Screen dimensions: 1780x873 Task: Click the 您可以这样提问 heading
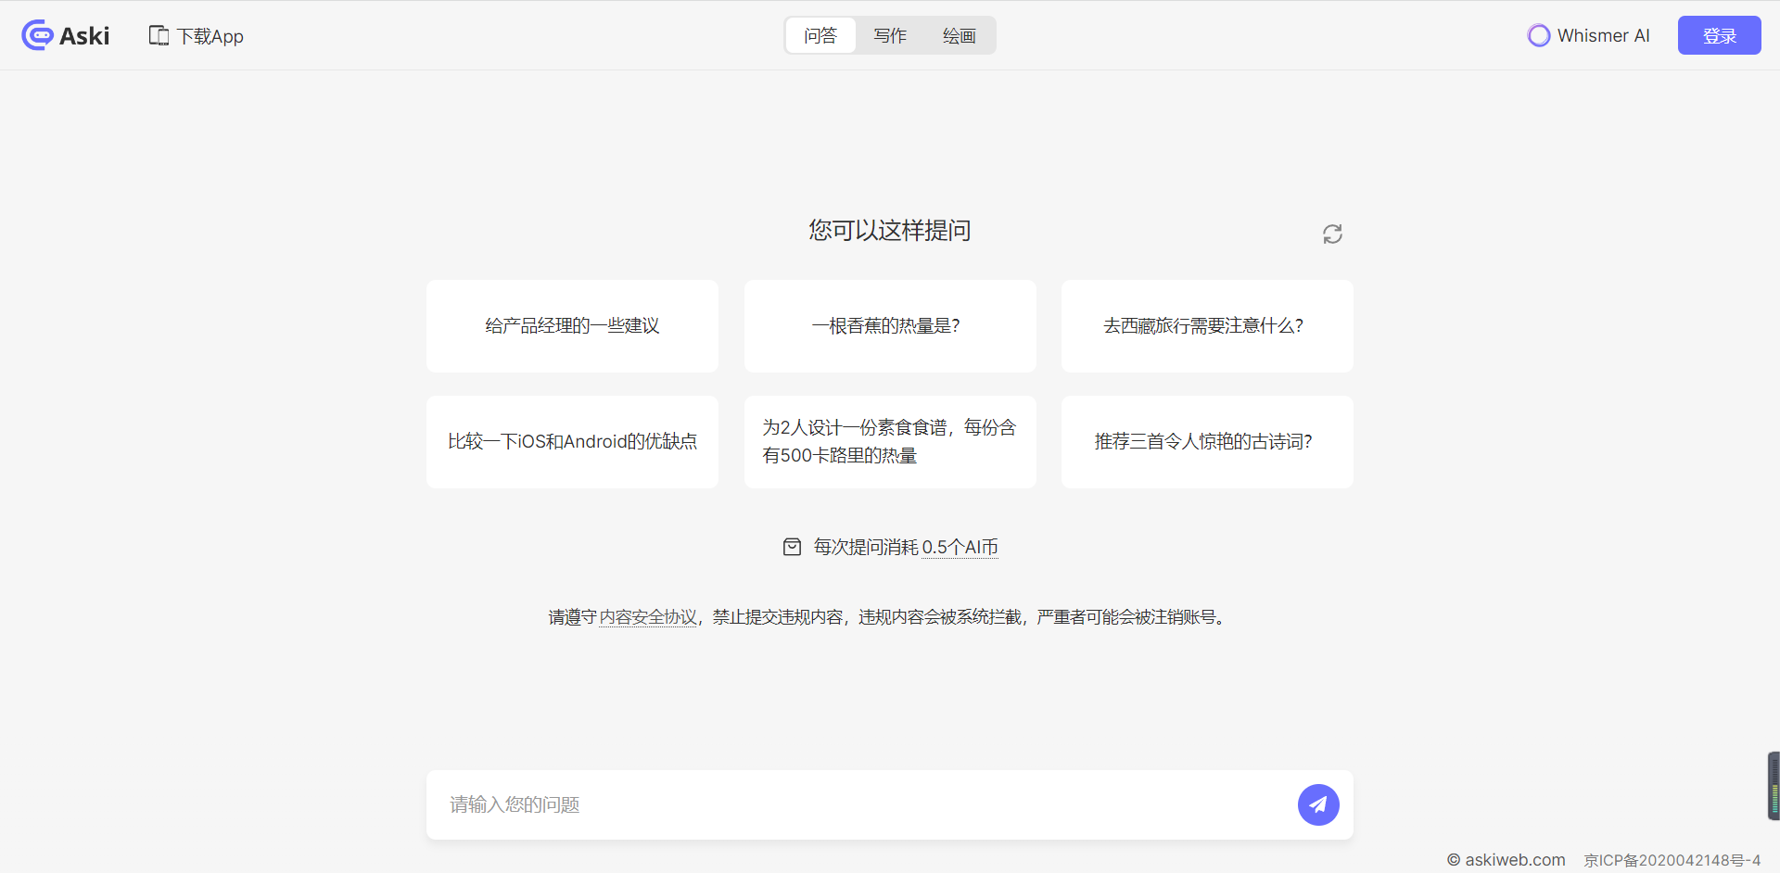[x=890, y=230]
